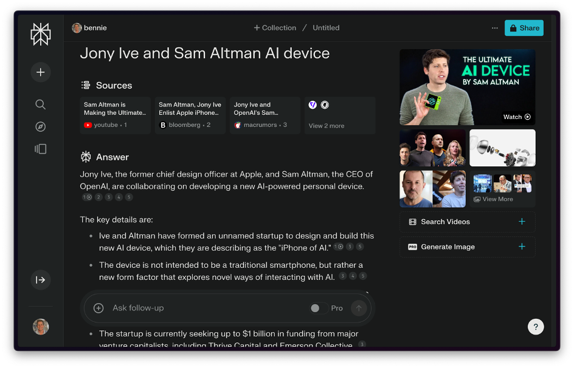Click View 2 more sources
This screenshot has width=574, height=368.
(x=340, y=115)
